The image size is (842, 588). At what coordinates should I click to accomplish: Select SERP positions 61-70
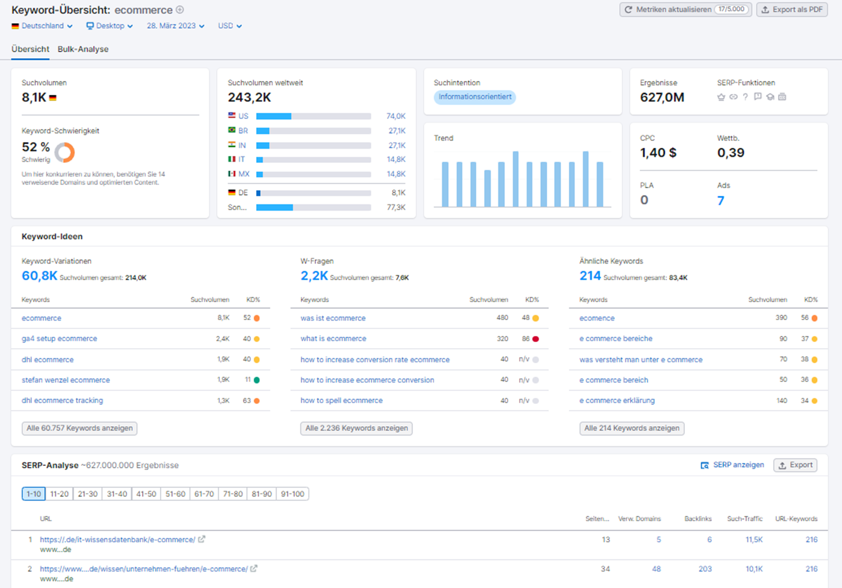click(x=204, y=494)
